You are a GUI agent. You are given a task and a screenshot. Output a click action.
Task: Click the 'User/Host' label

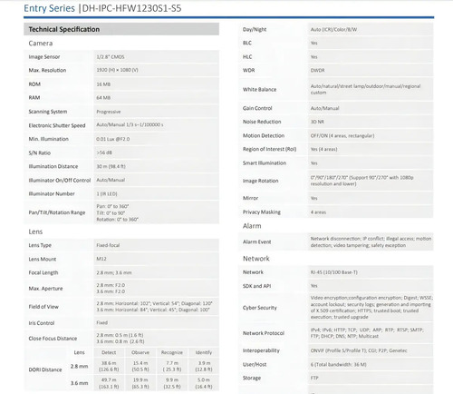click(255, 364)
